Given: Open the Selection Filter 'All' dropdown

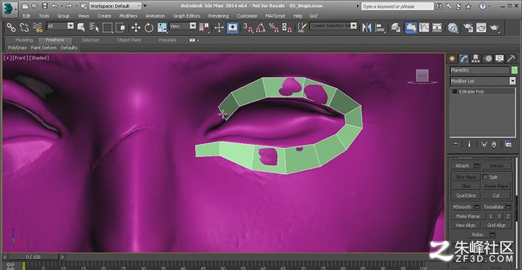Looking at the screenshot, I should click(61, 26).
